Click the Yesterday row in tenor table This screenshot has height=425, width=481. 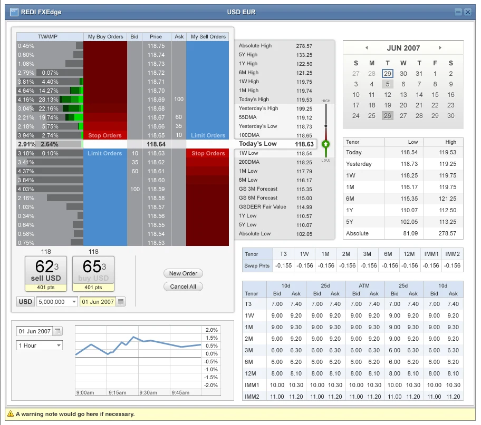pyautogui.click(x=403, y=164)
